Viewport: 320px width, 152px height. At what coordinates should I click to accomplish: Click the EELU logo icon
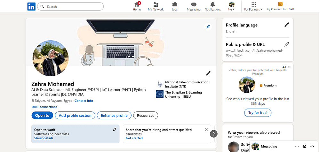(160, 94)
